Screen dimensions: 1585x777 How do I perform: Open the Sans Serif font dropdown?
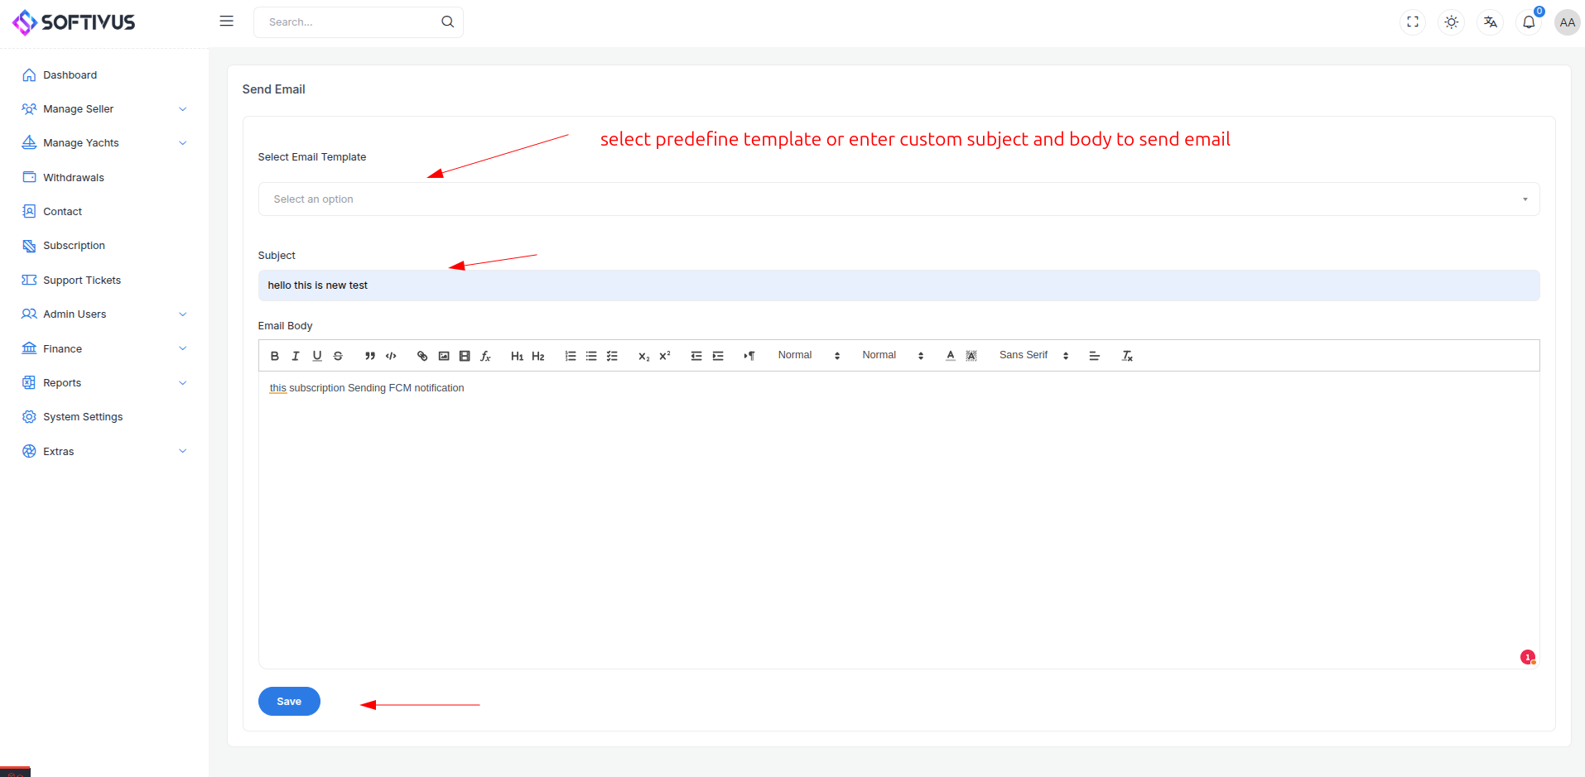click(x=1034, y=356)
